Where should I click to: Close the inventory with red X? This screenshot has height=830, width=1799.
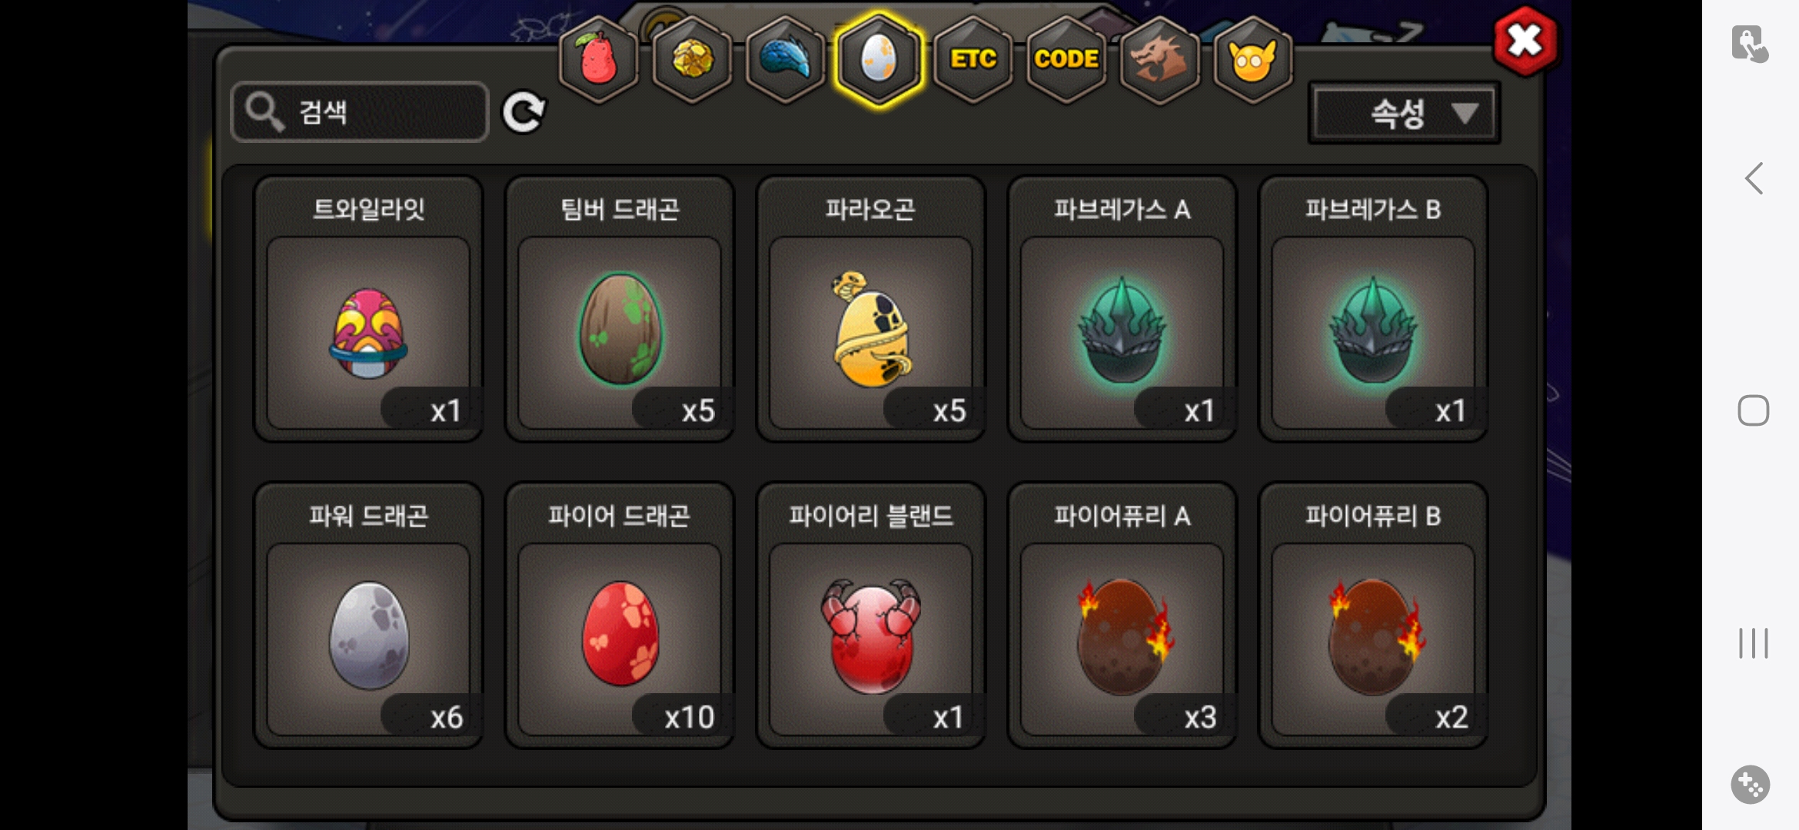click(1525, 40)
